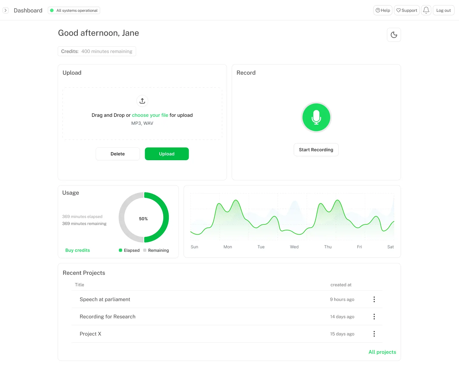
Task: Click '15 days ago' timestamp
Action: point(342,334)
